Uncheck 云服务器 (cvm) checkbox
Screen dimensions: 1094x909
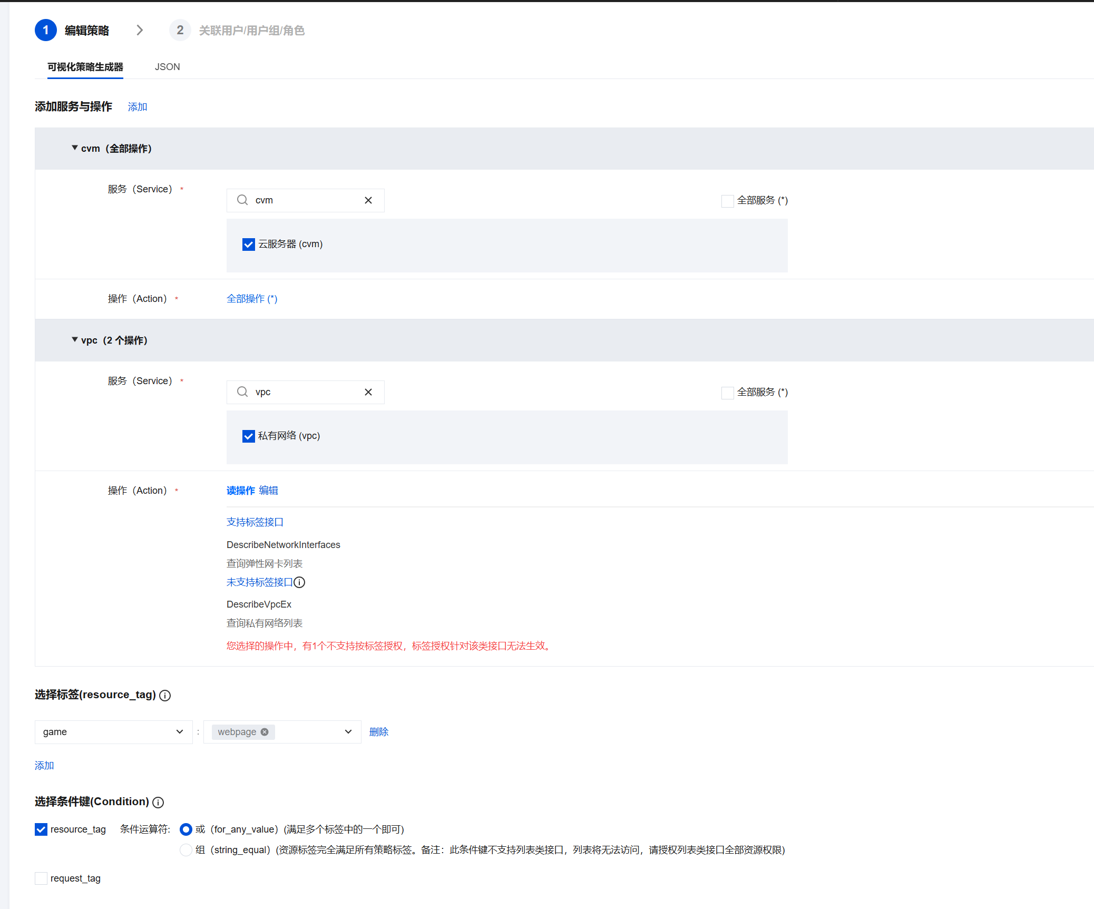tap(249, 245)
